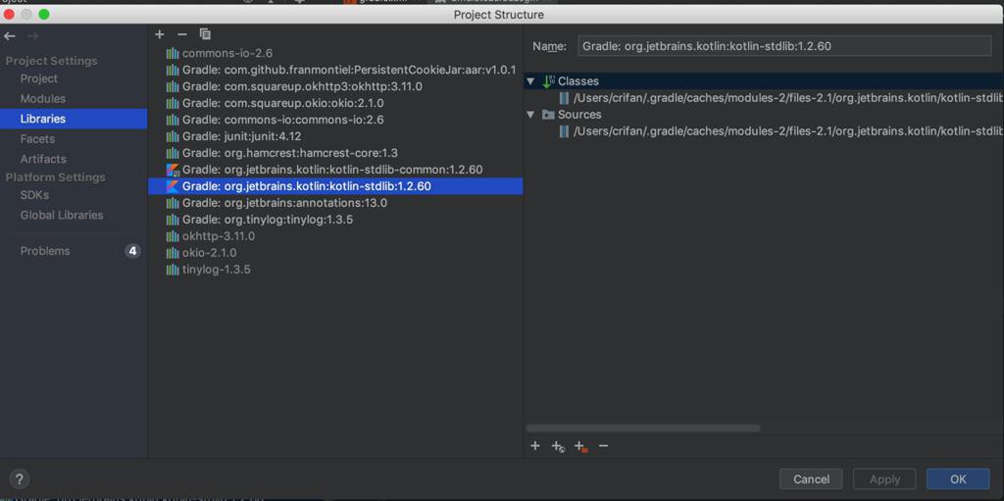
Task: Click the specify documentation URL add icon
Action: click(558, 446)
